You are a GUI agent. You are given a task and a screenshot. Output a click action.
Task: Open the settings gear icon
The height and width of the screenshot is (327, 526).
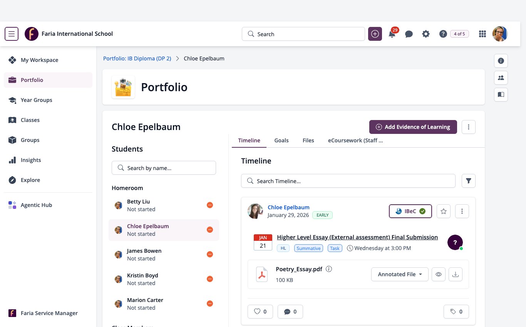[x=425, y=34]
